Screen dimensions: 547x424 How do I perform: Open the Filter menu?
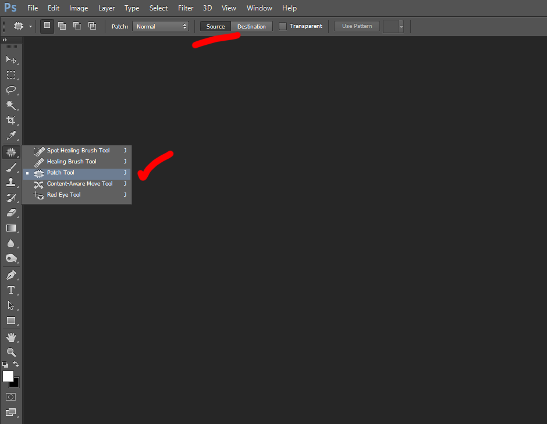coord(185,8)
